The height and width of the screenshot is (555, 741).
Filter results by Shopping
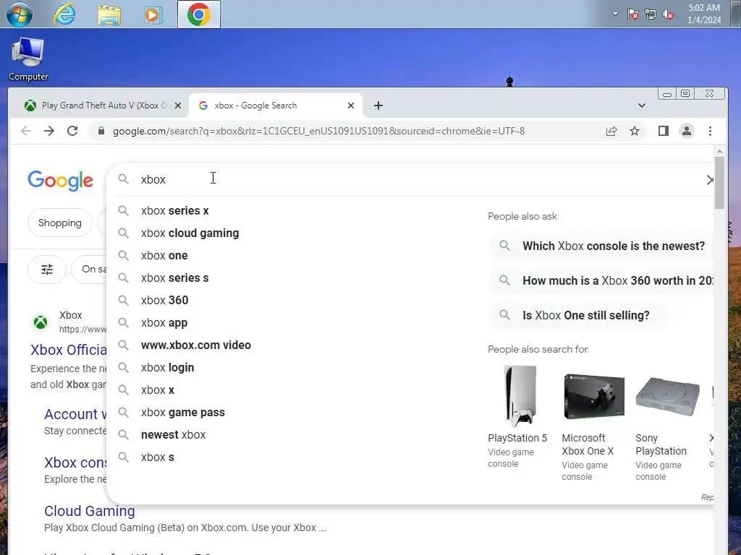[x=59, y=223]
